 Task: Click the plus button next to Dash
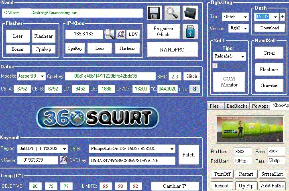click(x=282, y=17)
